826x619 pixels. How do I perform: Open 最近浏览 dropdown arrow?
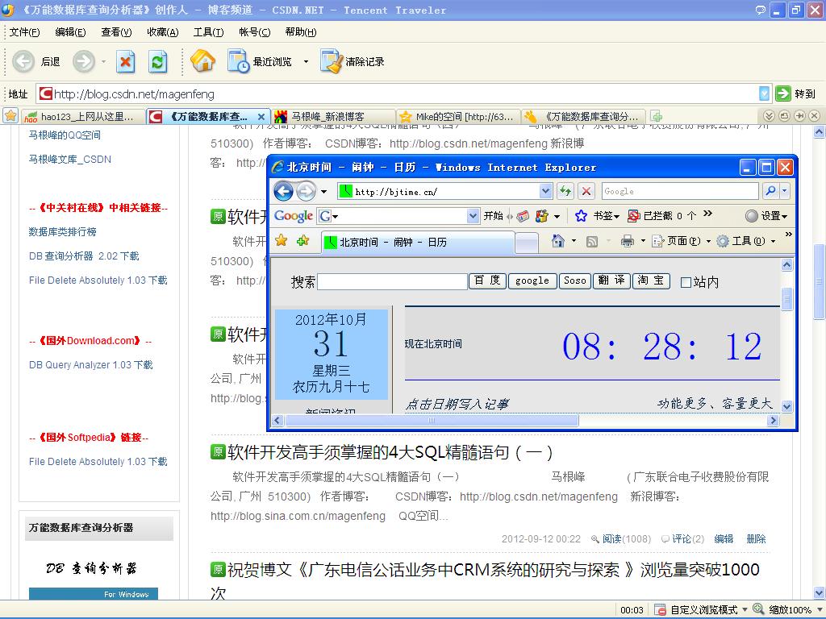click(306, 61)
